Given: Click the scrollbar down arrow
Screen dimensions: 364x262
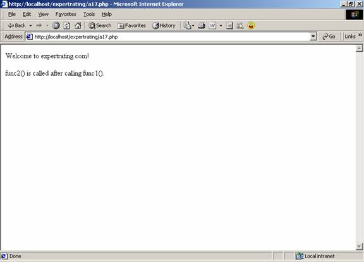Looking at the screenshot, I should coord(359,246).
